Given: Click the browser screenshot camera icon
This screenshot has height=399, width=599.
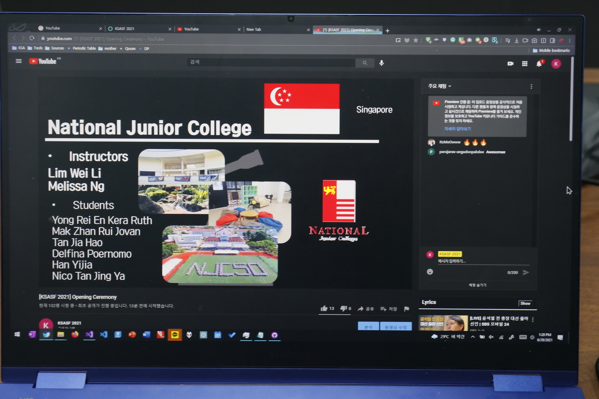Looking at the screenshot, I should (x=534, y=40).
